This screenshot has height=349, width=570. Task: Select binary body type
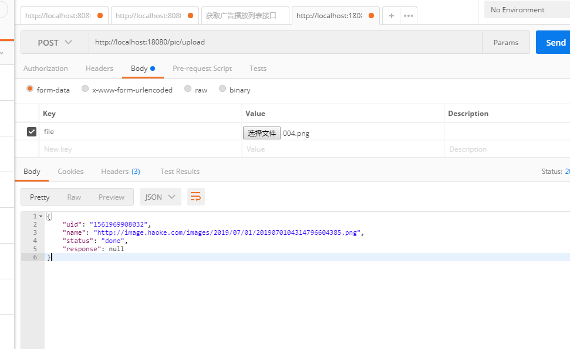222,89
